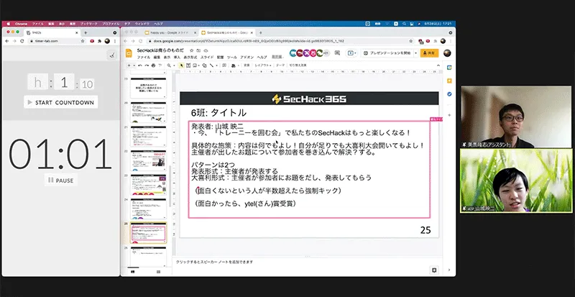
Task: Open the ヘルプ menu in Slides
Action: [x=262, y=58]
